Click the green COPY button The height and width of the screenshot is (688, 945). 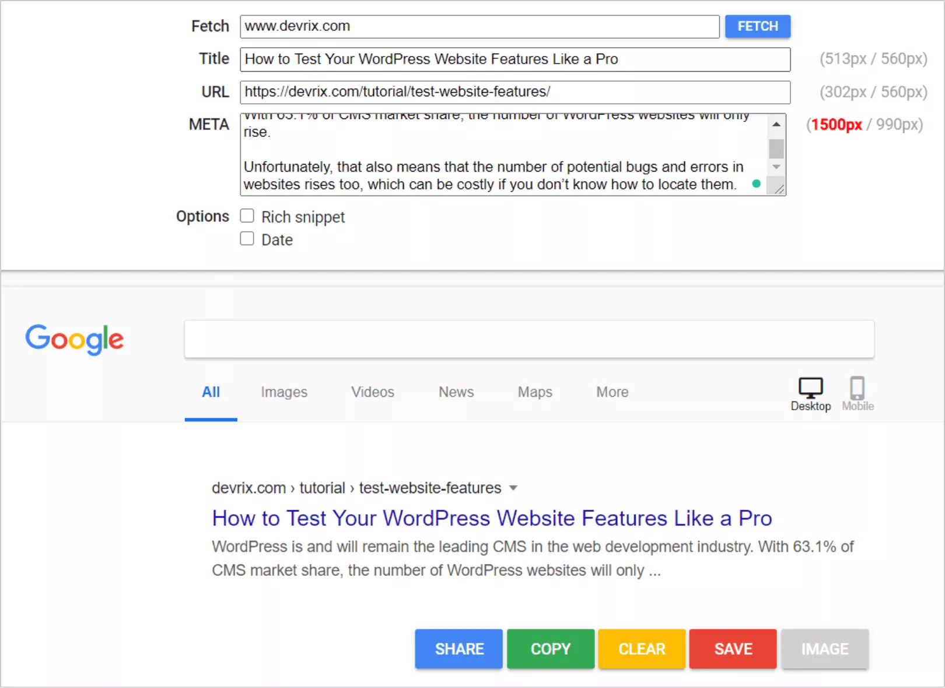(551, 649)
